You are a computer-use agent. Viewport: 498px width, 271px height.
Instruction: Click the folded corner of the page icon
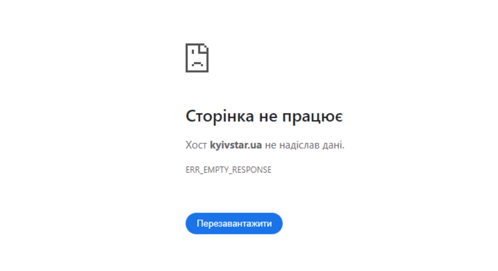204,48
